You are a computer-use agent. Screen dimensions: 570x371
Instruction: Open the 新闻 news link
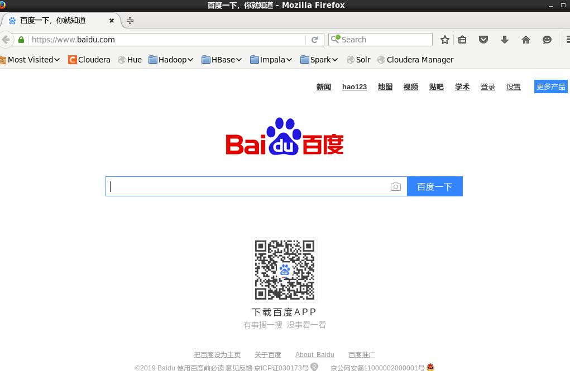[324, 87]
